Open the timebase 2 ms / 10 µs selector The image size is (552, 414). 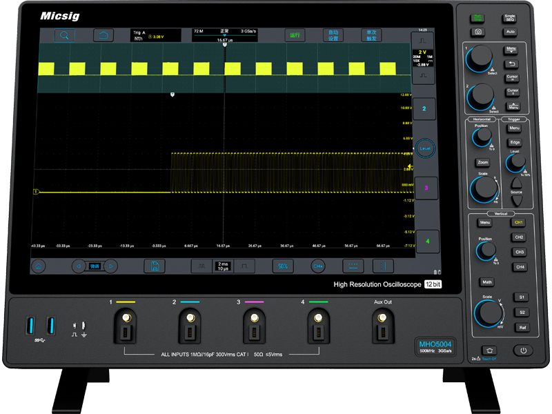tap(222, 266)
